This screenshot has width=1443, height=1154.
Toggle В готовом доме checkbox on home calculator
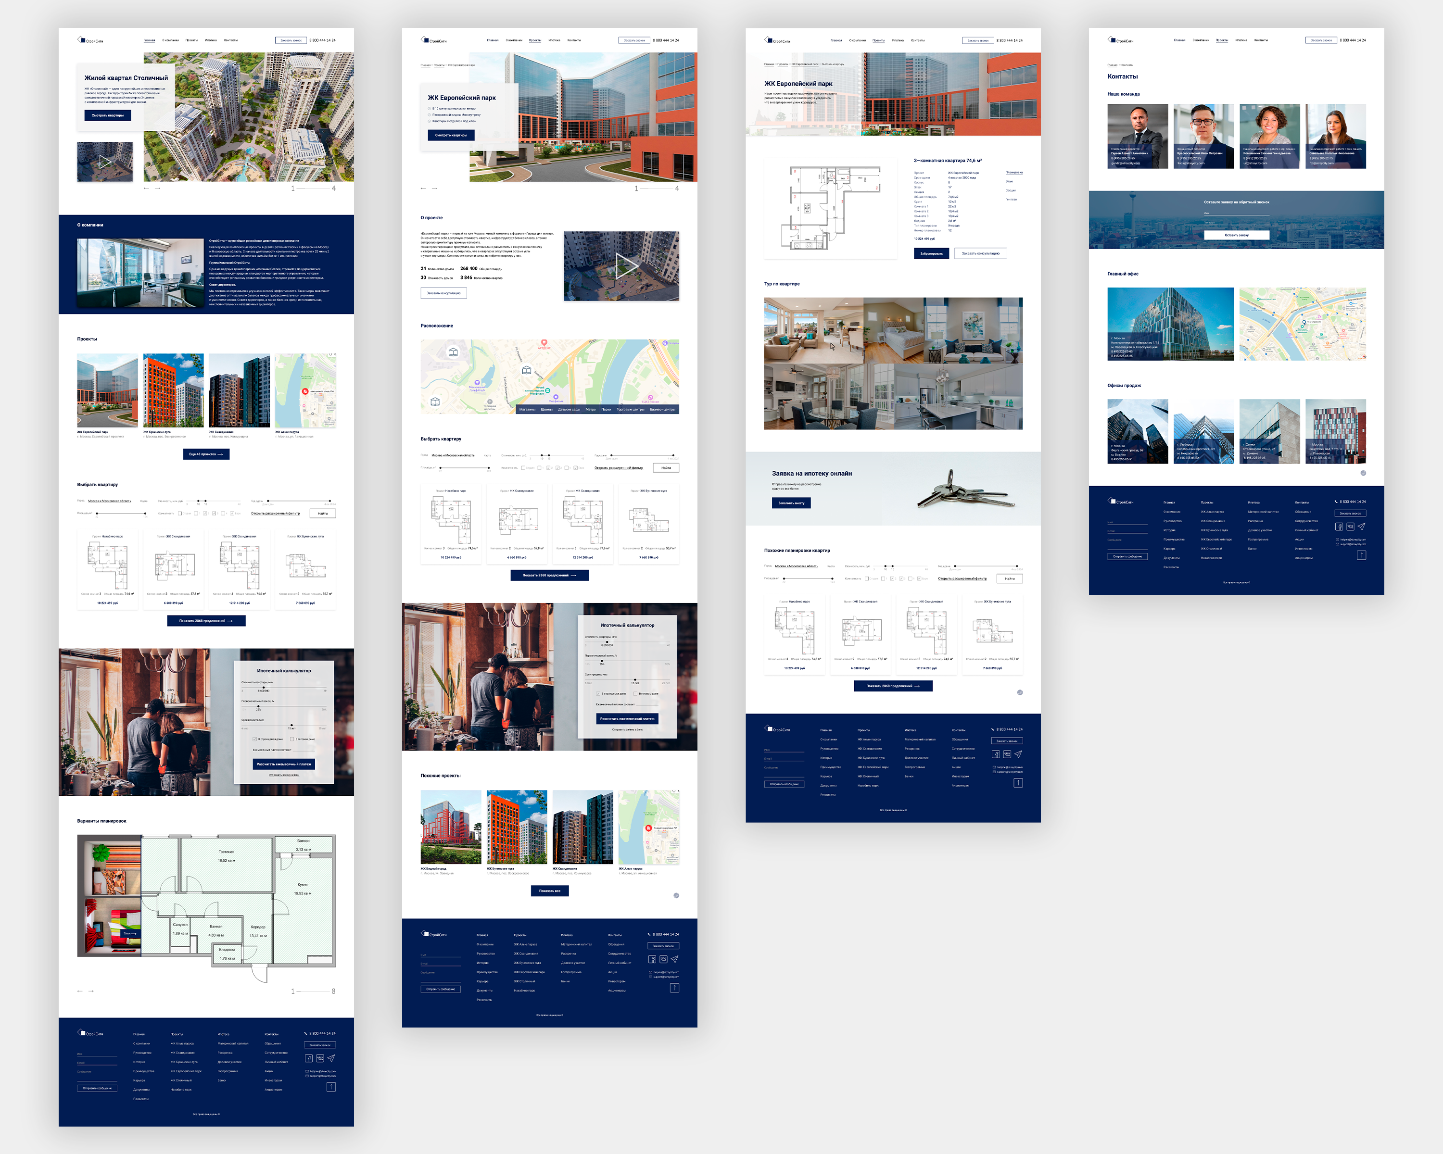[292, 739]
